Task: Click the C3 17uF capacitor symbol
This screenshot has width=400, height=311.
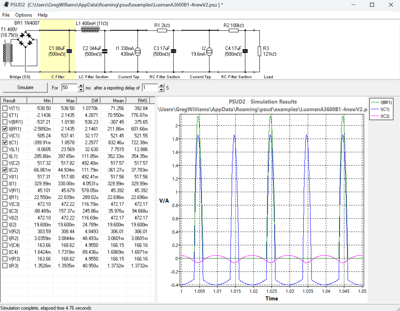Action: (174, 51)
